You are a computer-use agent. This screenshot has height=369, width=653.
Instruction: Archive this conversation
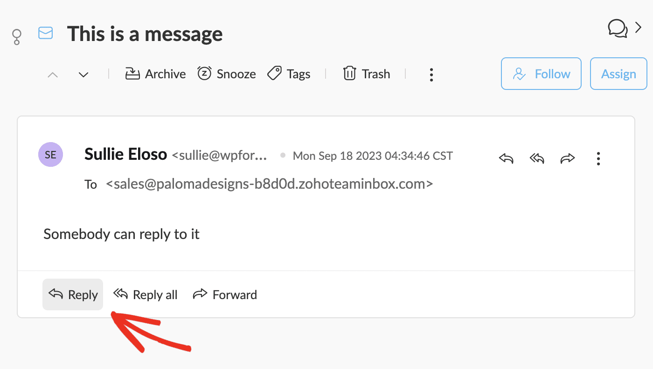coord(154,74)
